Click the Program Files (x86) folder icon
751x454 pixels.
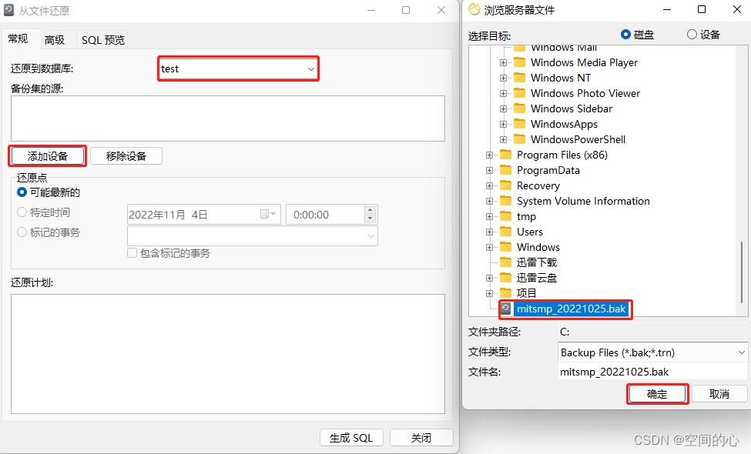(506, 155)
